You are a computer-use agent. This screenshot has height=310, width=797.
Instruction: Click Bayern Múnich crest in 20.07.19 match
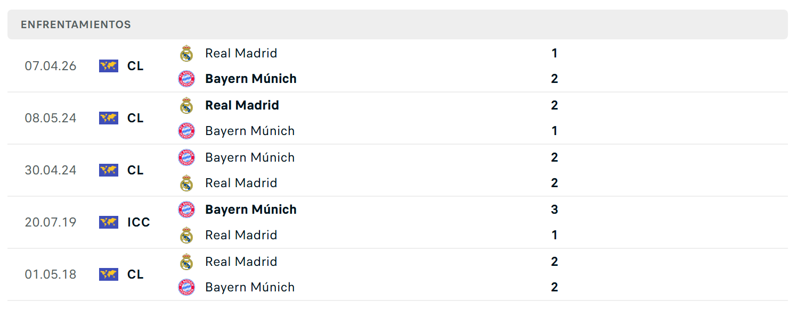click(x=186, y=210)
